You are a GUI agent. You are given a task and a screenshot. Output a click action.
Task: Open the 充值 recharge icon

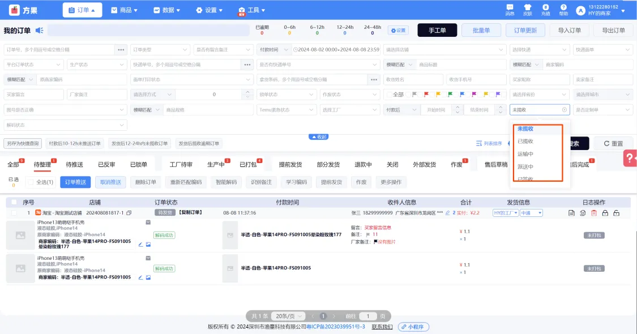tap(545, 9)
